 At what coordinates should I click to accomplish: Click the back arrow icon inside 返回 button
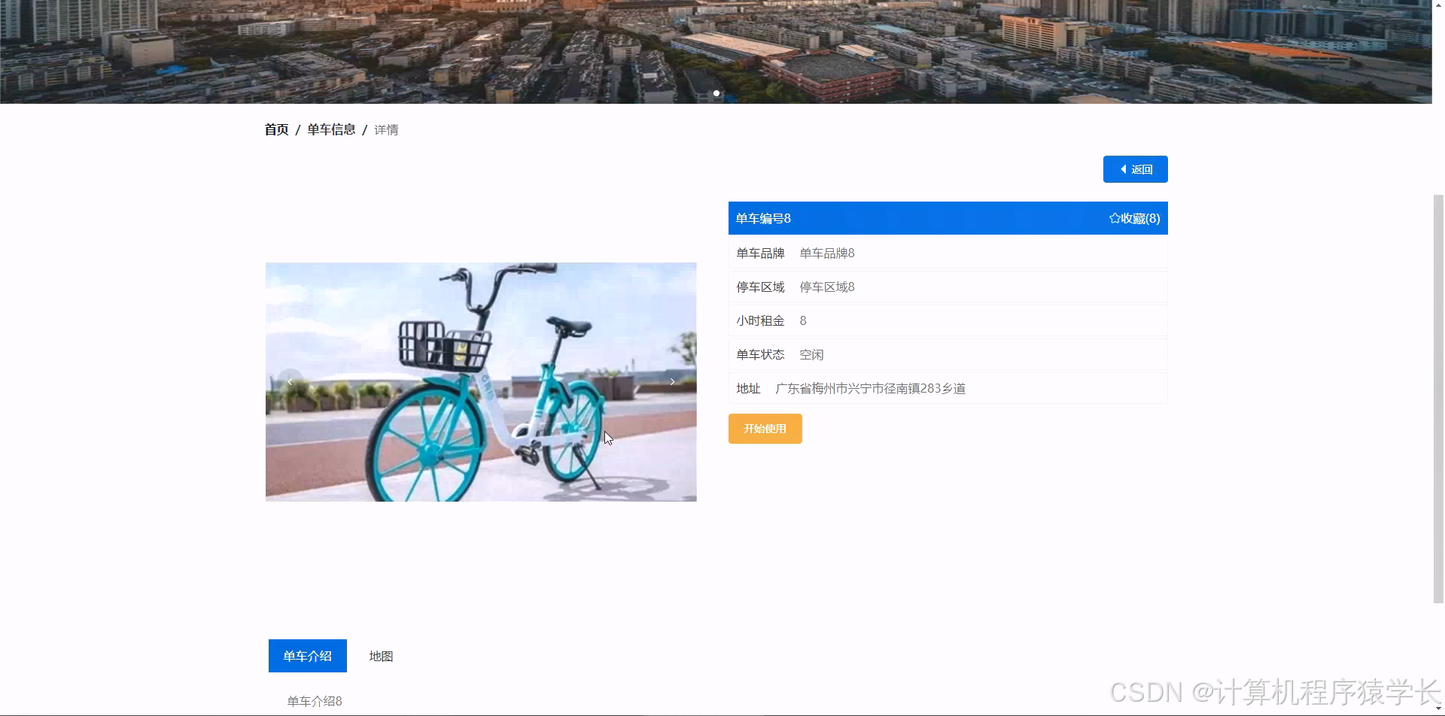coord(1123,168)
